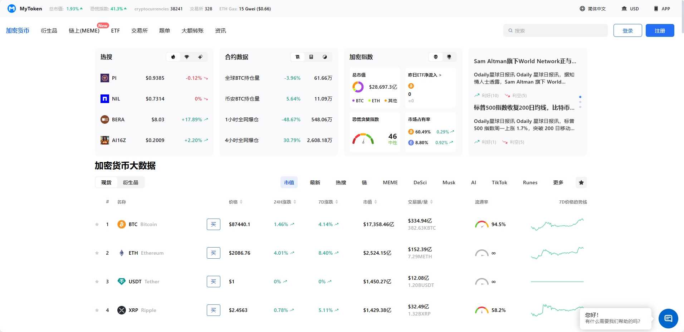The height and width of the screenshot is (332, 684).
Task: Select the sparkle new-coins icon in 热搜
Action: click(x=200, y=57)
